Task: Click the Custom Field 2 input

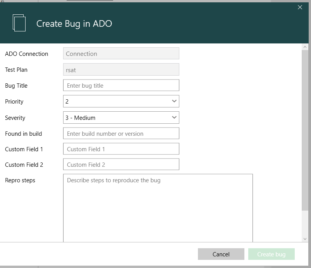Action: [120, 164]
